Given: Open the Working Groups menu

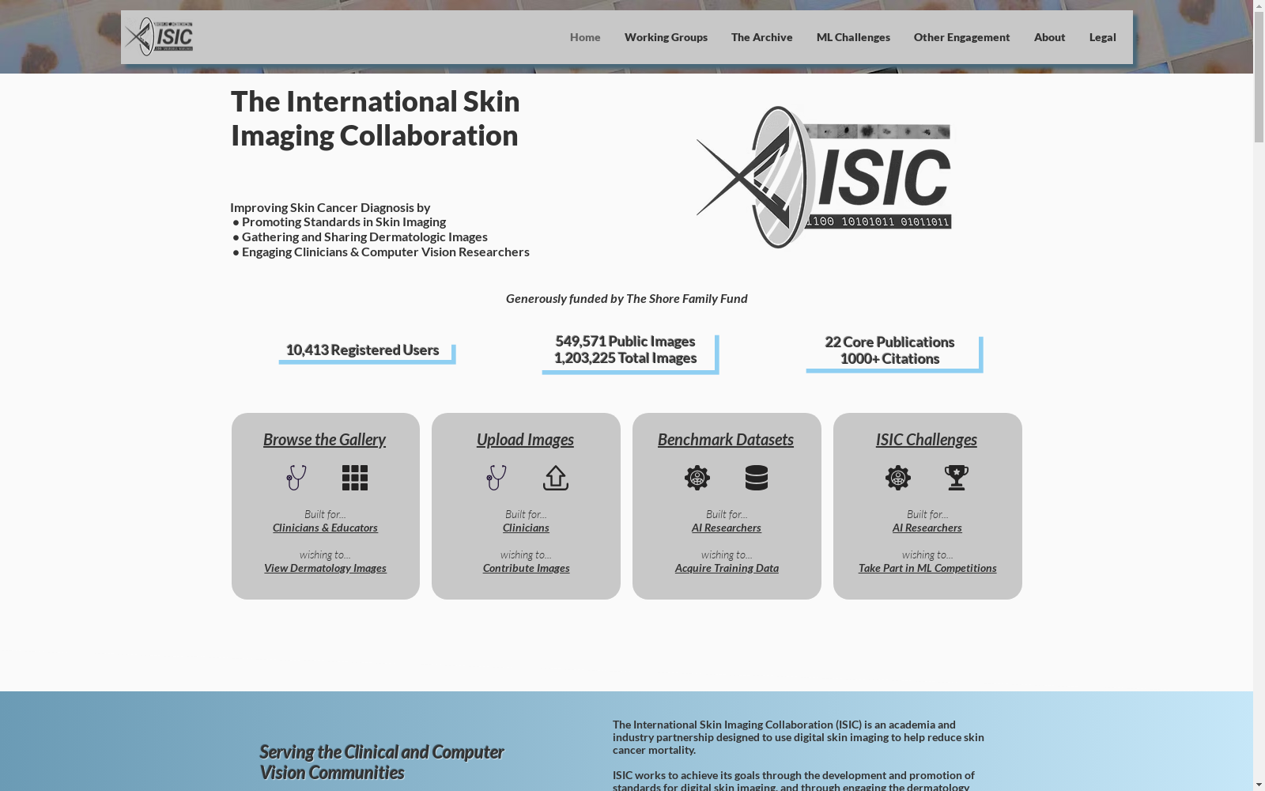Looking at the screenshot, I should [x=666, y=37].
